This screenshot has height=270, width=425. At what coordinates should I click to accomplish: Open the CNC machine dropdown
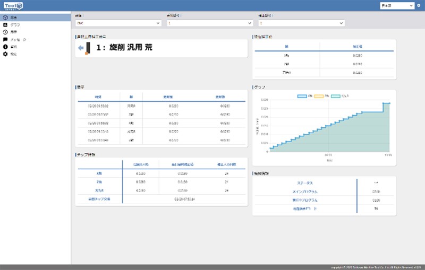(x=118, y=23)
